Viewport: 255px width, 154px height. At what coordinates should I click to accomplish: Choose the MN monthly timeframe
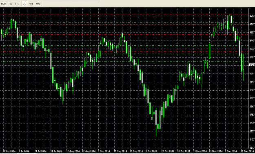coord(38,4)
